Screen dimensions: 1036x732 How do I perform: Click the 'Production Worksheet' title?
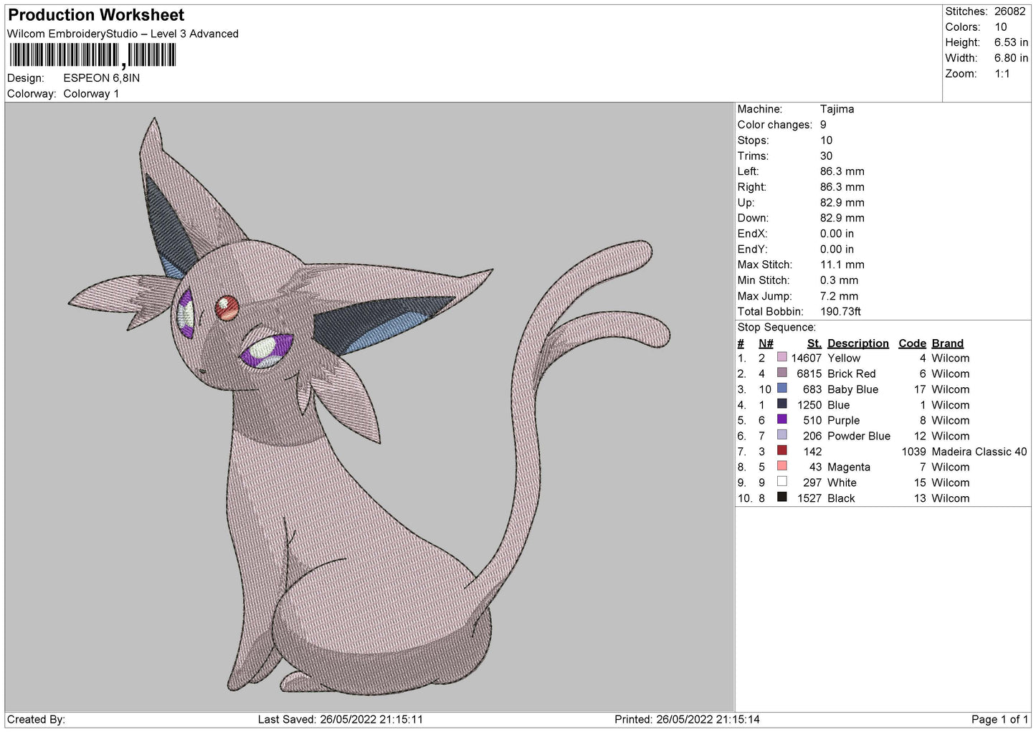[96, 15]
